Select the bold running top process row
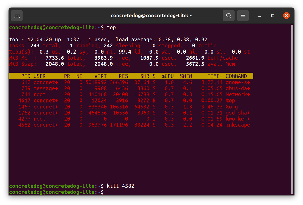 (126, 100)
